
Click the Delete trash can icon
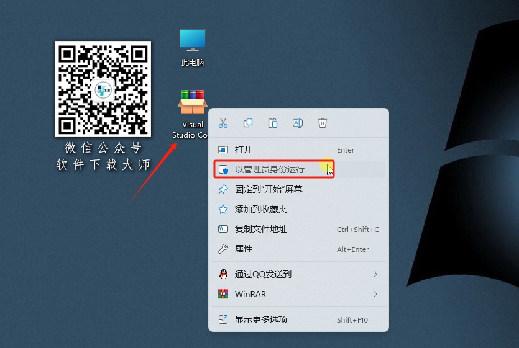click(x=323, y=123)
